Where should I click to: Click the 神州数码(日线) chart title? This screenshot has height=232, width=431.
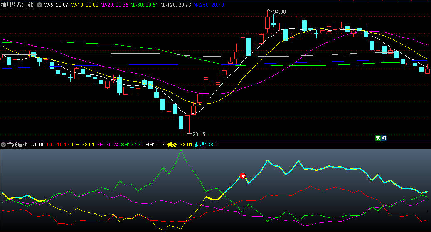[x=18, y=5]
